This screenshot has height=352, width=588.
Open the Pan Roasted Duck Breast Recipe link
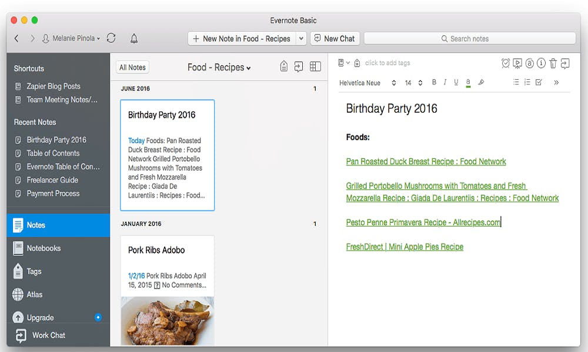(x=426, y=161)
